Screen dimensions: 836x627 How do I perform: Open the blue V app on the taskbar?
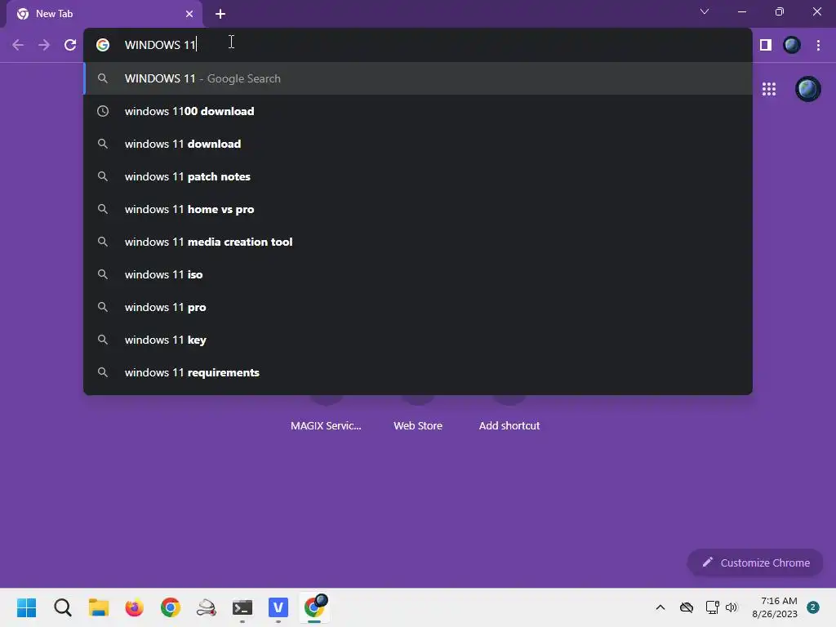(x=278, y=607)
